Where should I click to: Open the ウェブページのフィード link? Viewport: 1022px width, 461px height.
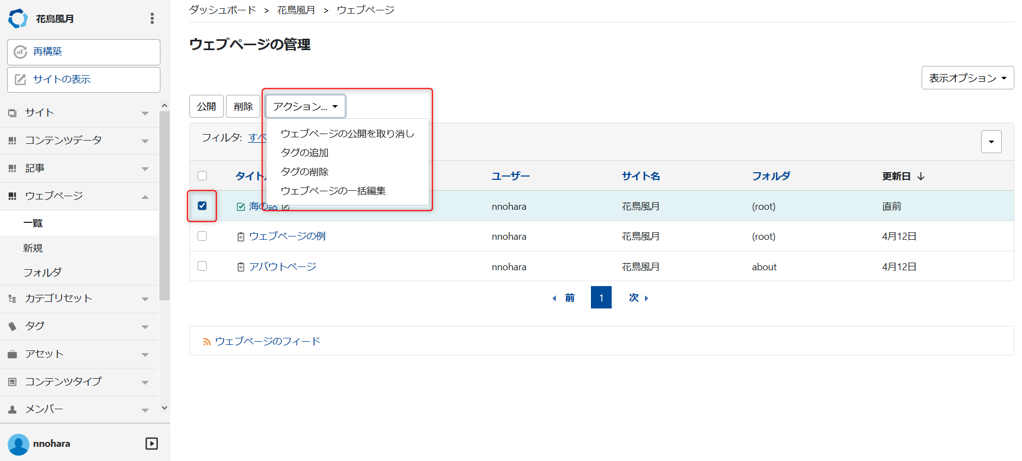click(x=267, y=342)
